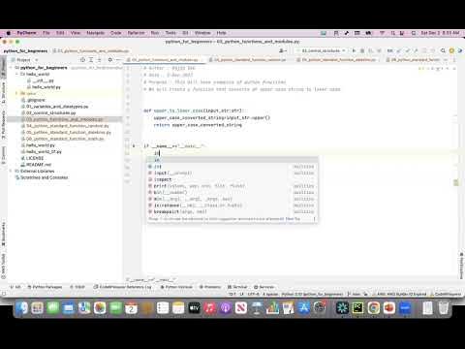Open Google Chrome from the Dock

pyautogui.click(x=374, y=308)
